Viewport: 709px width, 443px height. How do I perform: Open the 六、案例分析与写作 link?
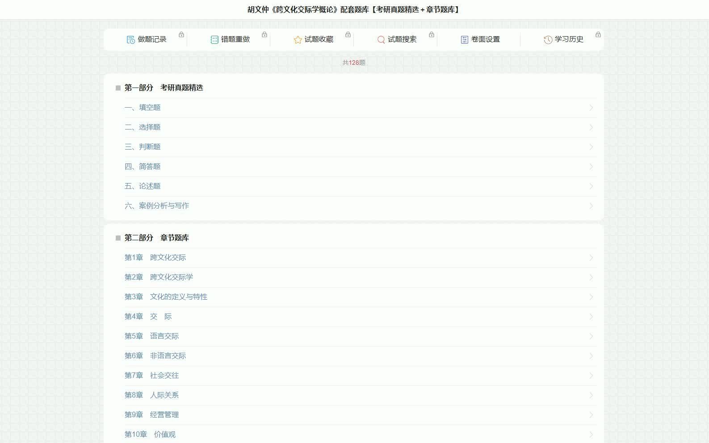click(157, 206)
